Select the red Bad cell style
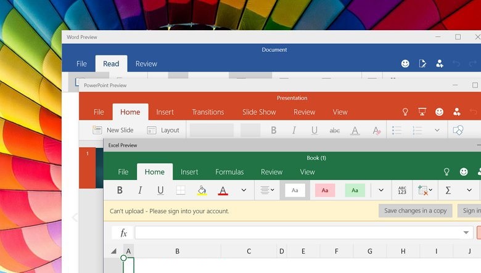The height and width of the screenshot is (273, 481). click(325, 190)
